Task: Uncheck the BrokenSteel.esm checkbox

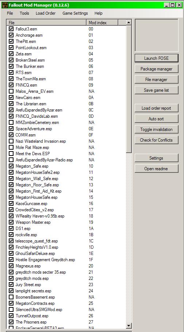Action: [x=11, y=60]
